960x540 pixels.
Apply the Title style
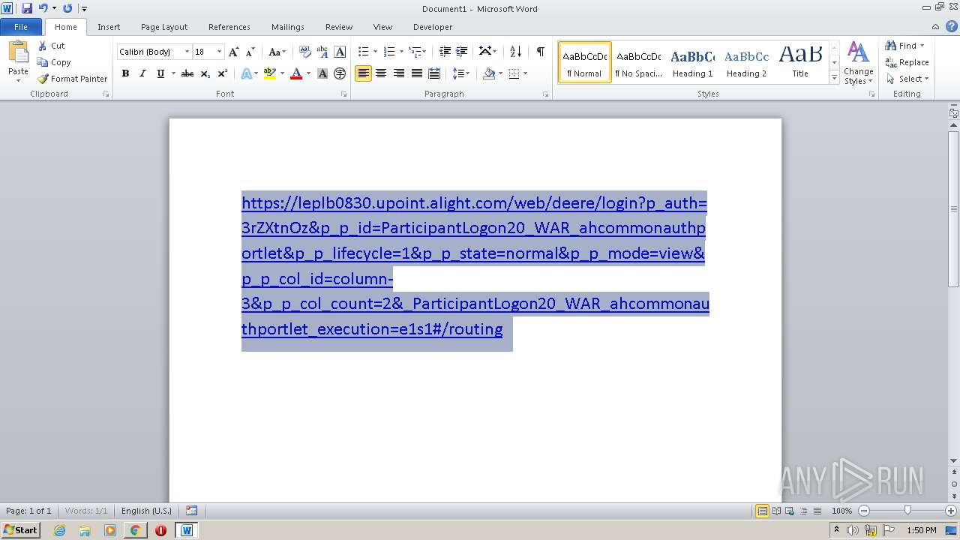(x=800, y=62)
